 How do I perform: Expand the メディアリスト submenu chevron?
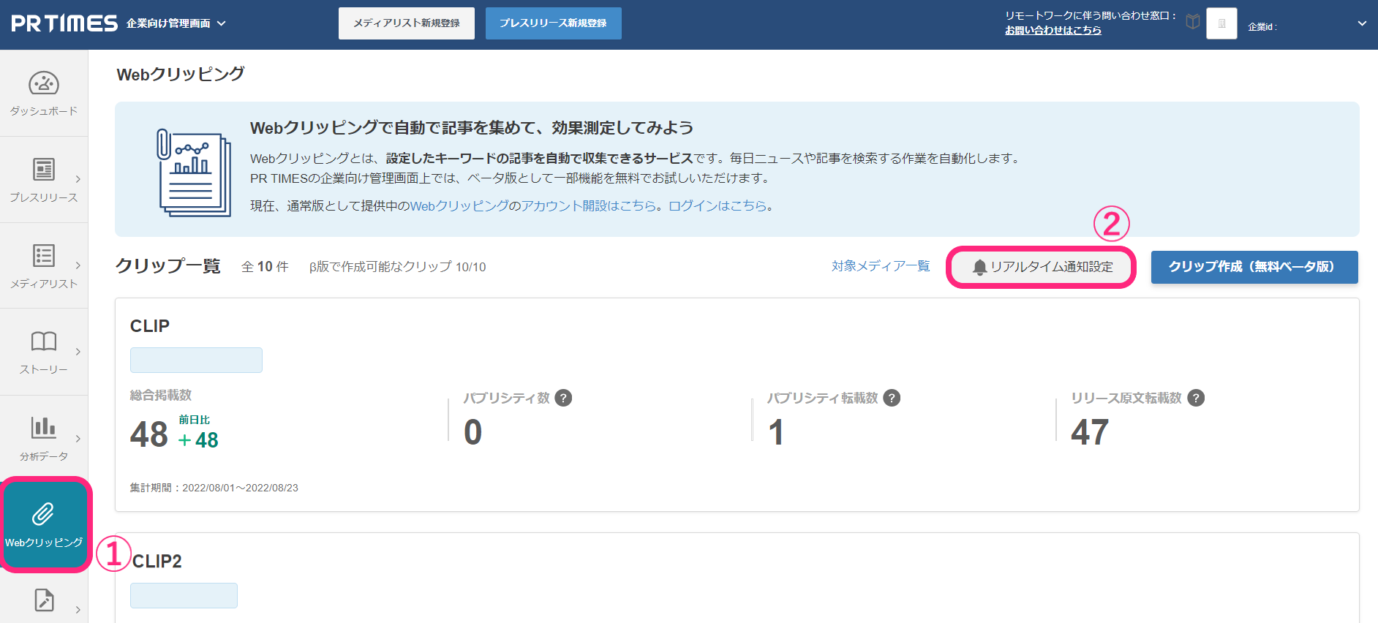(78, 265)
